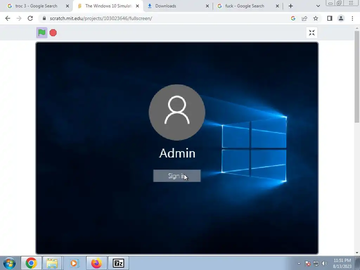Click the Show desktop button in taskbar
Image resolution: width=360 pixels, height=270 pixels.
(x=358, y=263)
